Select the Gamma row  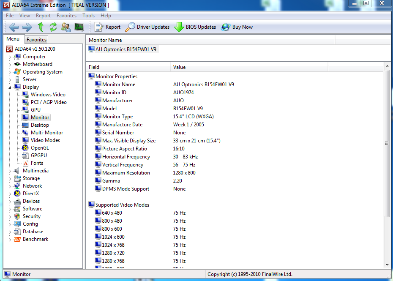click(x=235, y=181)
